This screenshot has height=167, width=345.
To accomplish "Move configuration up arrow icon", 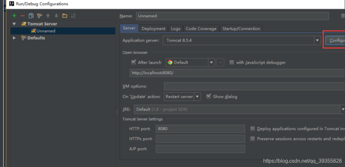I will [48, 16].
